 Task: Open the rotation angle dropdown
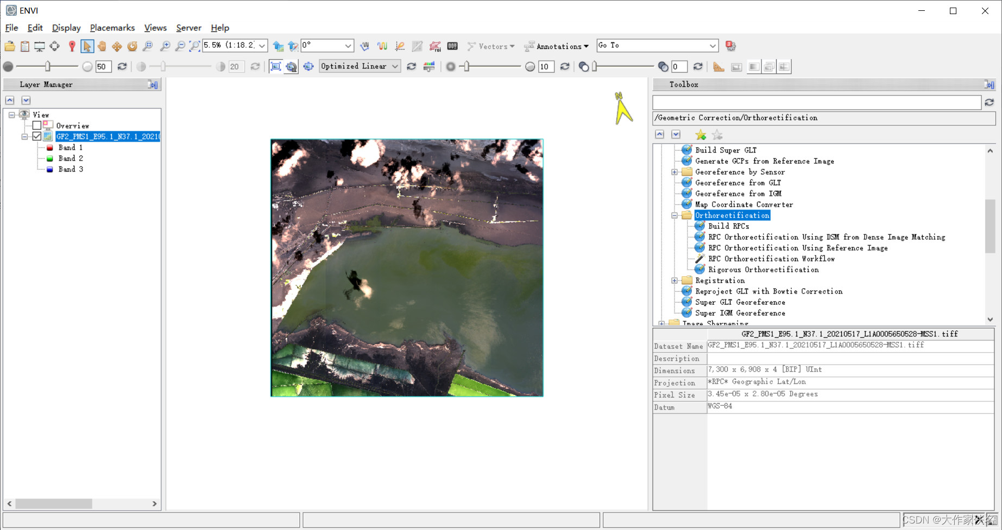(x=348, y=46)
